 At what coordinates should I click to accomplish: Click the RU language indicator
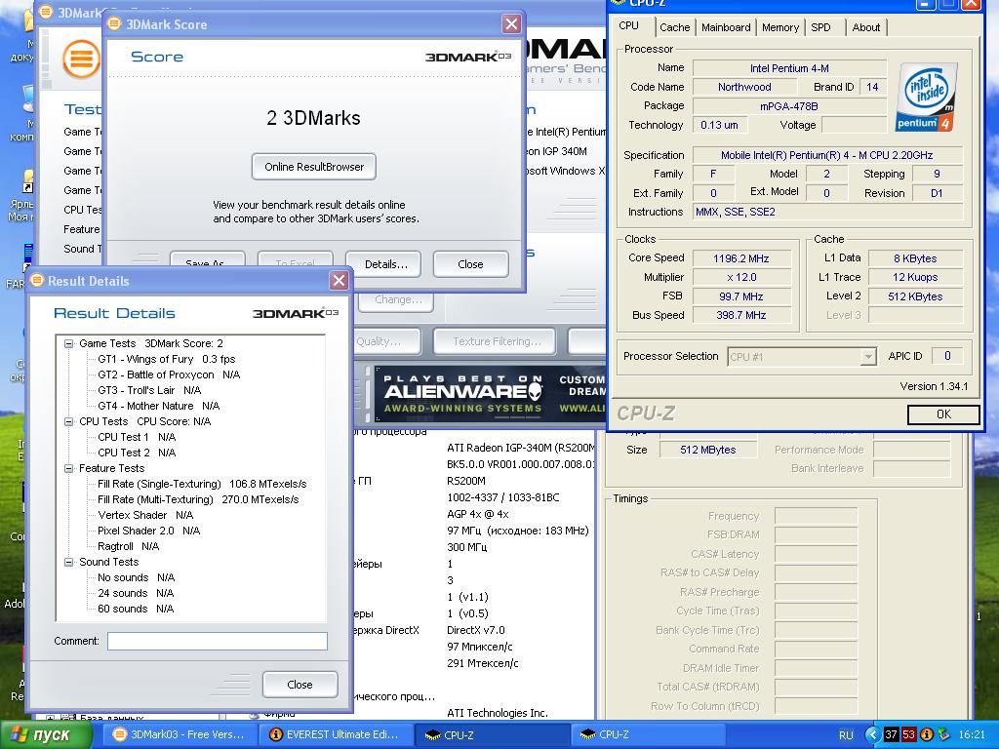(846, 735)
